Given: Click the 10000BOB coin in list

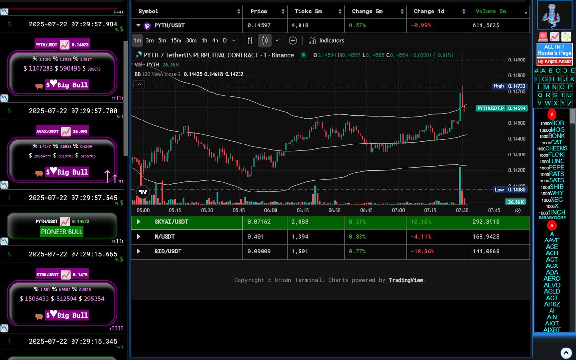Looking at the screenshot, I should tap(552, 123).
